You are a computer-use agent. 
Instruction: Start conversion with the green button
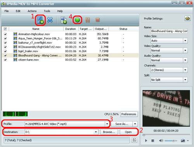(x=77, y=20)
